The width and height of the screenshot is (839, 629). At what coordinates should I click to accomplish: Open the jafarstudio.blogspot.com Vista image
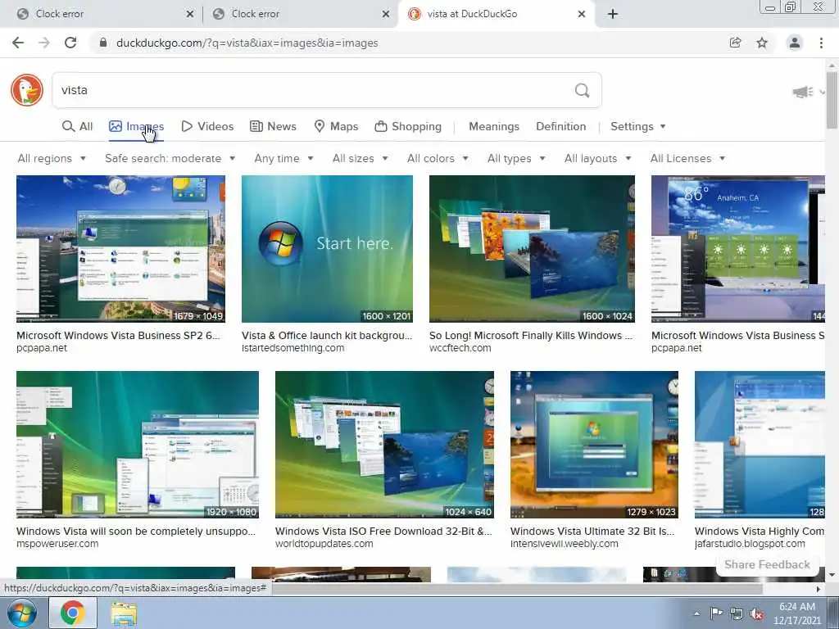(x=760, y=445)
